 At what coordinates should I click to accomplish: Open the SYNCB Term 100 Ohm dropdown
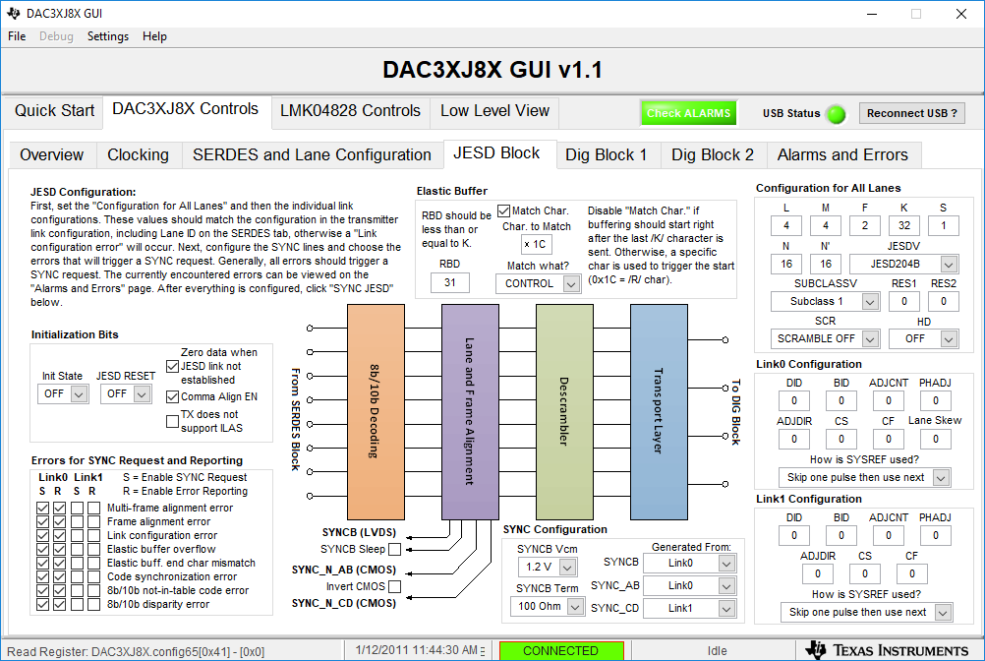pos(548,607)
